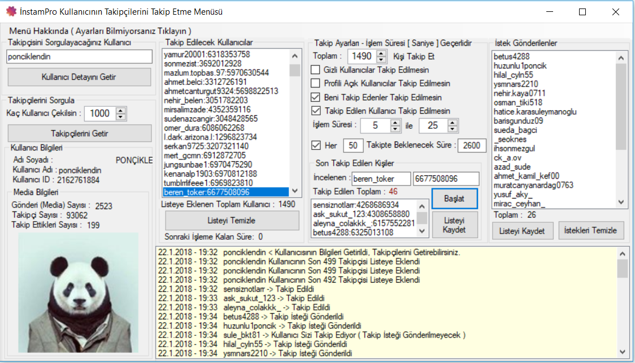Click the InstamPro app icon in title bar
The height and width of the screenshot is (363, 635).
[11, 11]
